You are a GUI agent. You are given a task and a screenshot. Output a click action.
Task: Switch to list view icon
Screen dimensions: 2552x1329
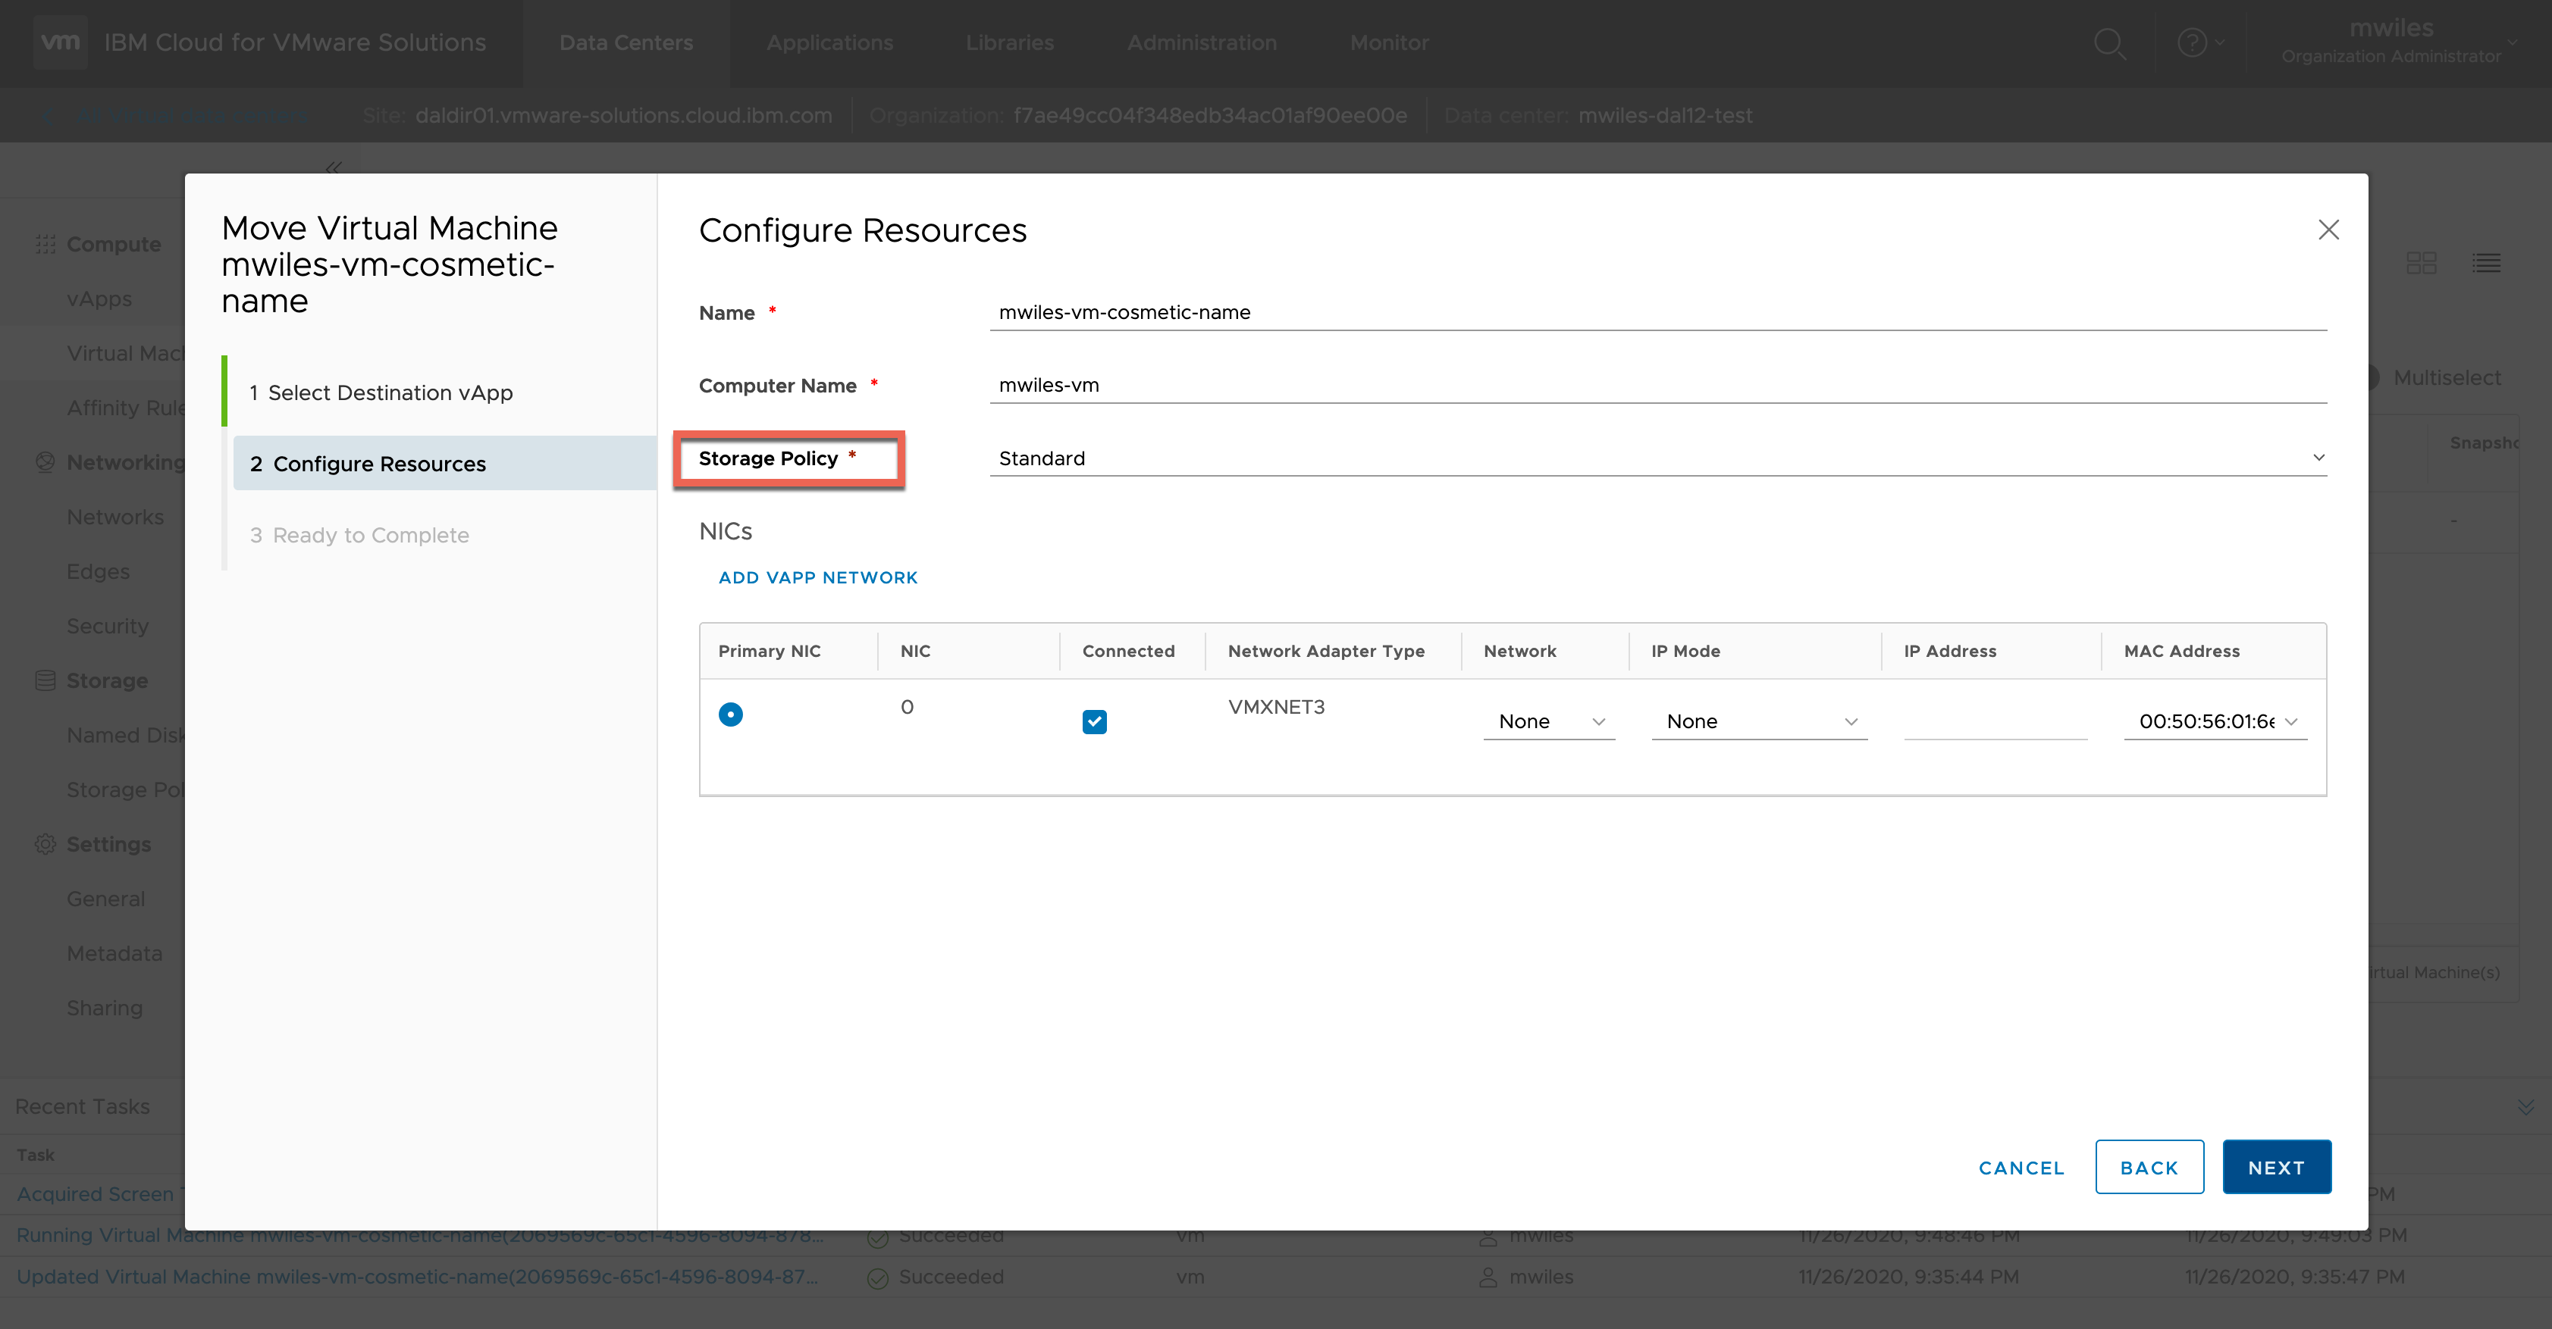pos(2485,262)
